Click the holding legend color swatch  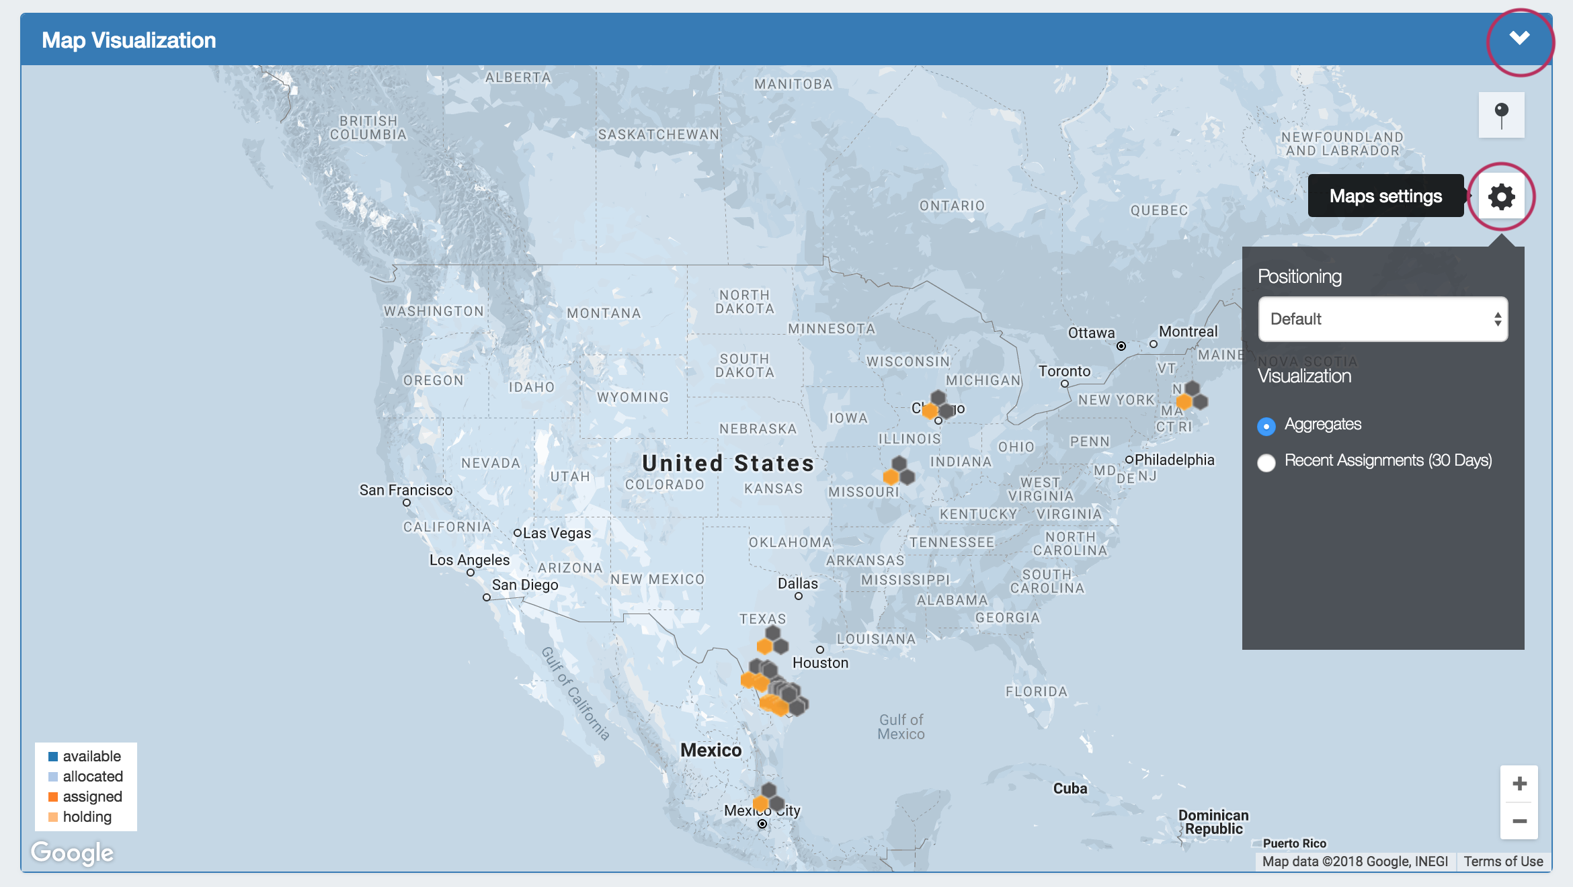click(x=53, y=817)
